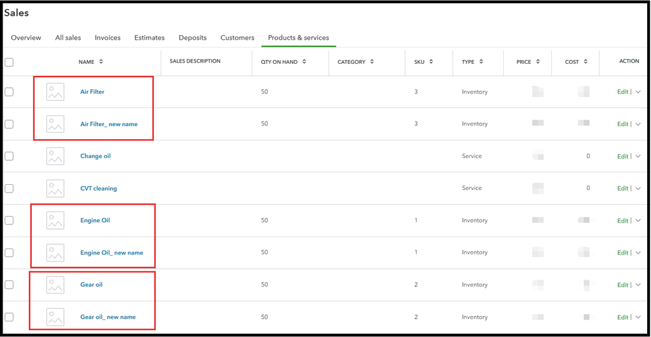The height and width of the screenshot is (337, 651).
Task: Open the Engine Oil_ new name product link
Action: pyautogui.click(x=111, y=252)
